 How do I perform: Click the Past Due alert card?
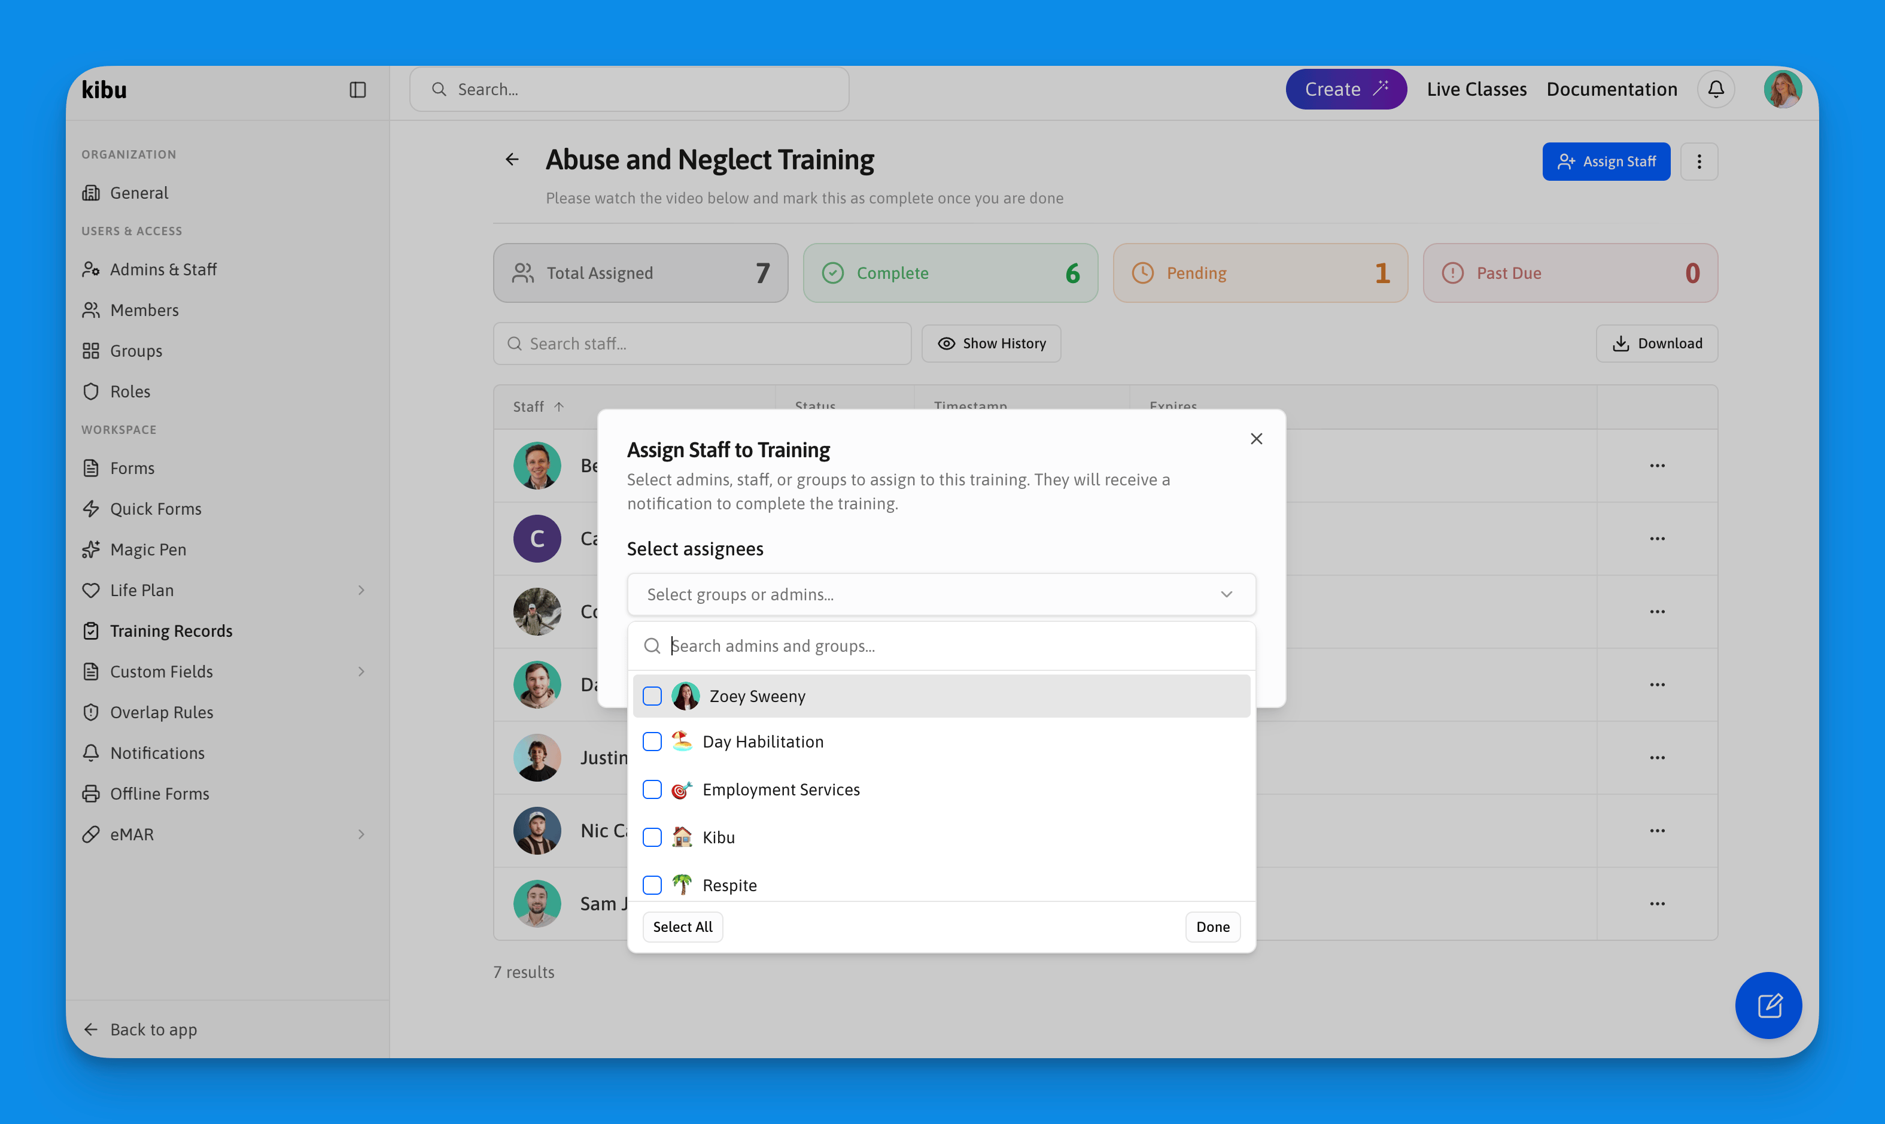click(x=1570, y=273)
